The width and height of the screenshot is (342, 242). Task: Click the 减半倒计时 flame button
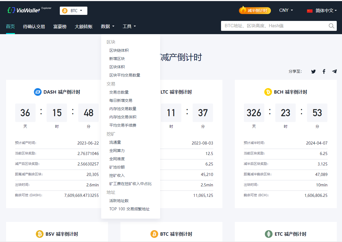coord(255,10)
